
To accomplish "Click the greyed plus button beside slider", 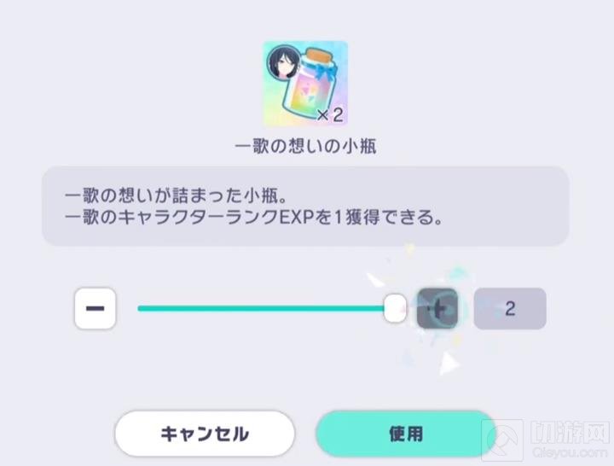I will click(x=437, y=308).
